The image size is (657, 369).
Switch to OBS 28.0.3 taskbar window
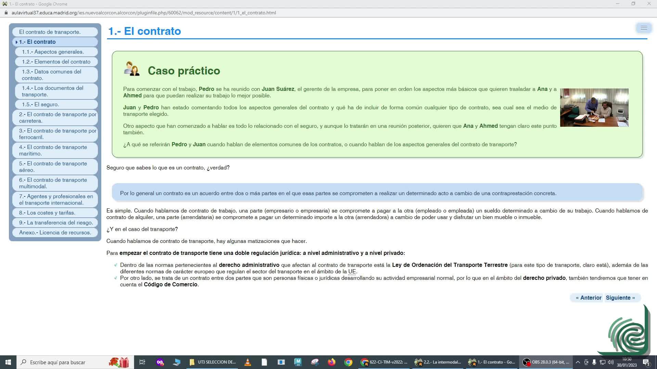[546, 362]
